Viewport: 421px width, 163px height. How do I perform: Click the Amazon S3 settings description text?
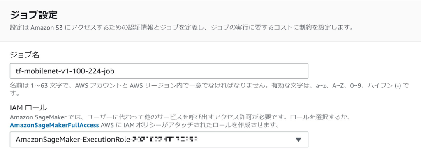[181, 28]
